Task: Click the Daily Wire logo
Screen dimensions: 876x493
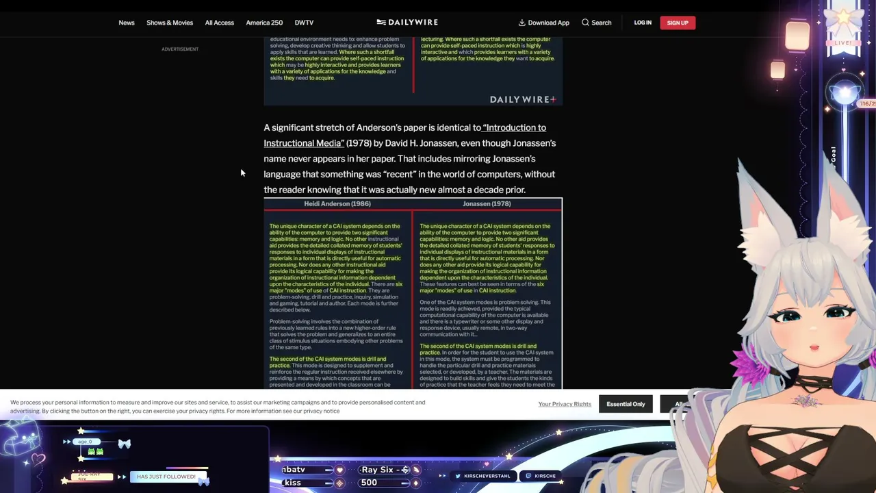Action: [407, 23]
